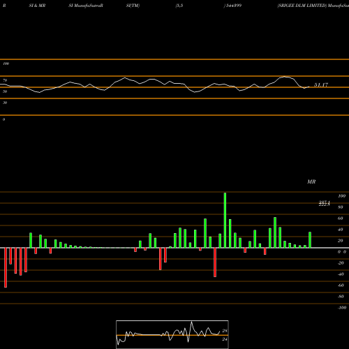
Task: Click the 51.17 RSI current value label
Action: 321,85
